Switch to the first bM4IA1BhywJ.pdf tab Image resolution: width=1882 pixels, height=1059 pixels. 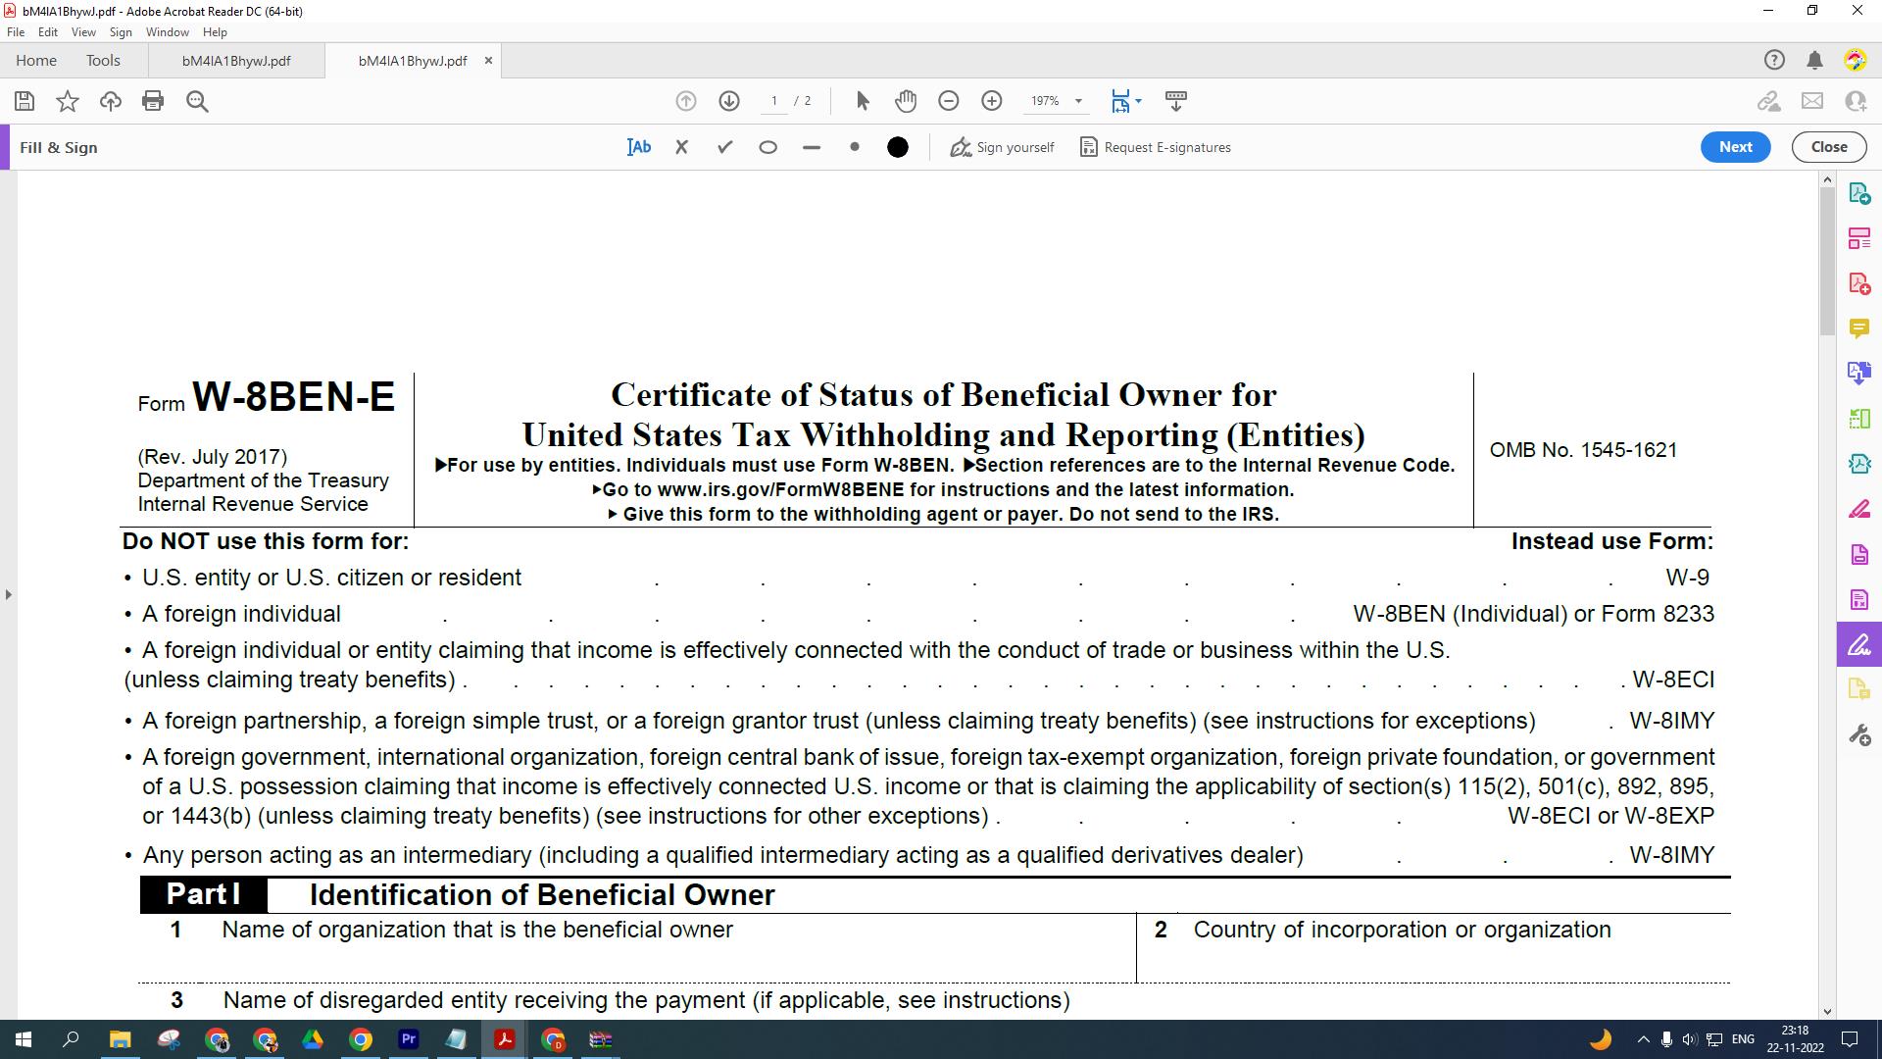236,61
